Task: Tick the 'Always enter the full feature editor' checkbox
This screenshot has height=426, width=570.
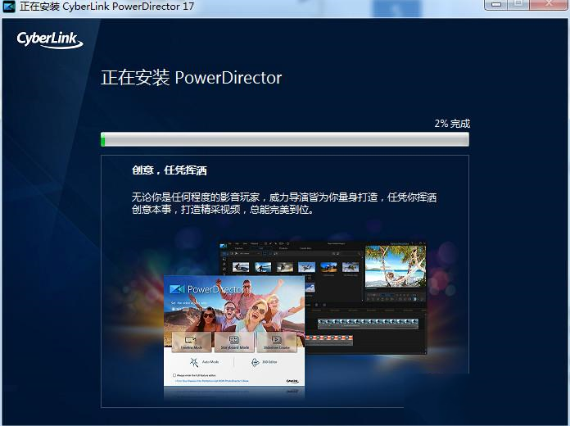Action: coord(174,374)
